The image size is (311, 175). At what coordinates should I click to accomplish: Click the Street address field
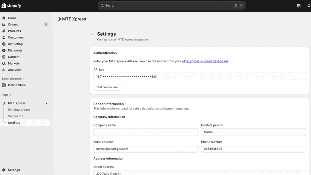tap(199, 173)
